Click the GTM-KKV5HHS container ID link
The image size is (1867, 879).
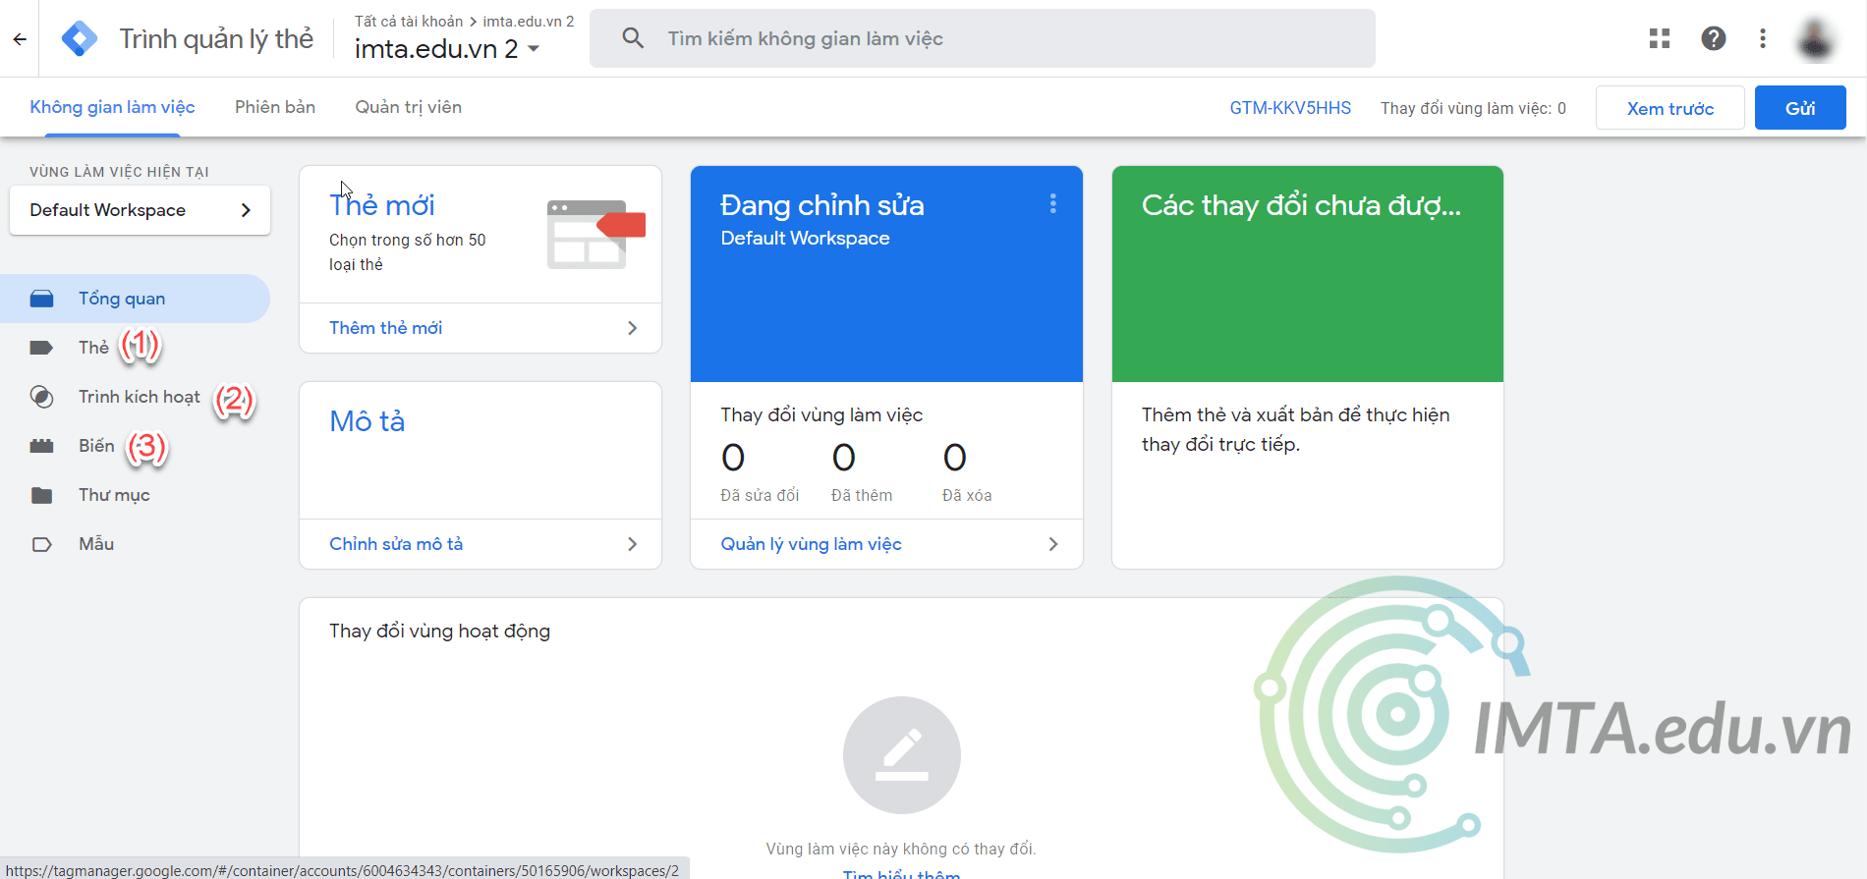pyautogui.click(x=1290, y=108)
